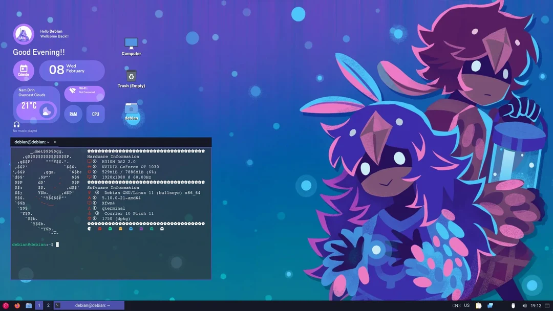Image resolution: width=553 pixels, height=311 pixels.
Task: Click the removable USB device tray icon
Action: [x=513, y=305]
